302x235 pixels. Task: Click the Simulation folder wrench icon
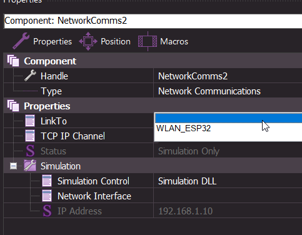[30, 166]
